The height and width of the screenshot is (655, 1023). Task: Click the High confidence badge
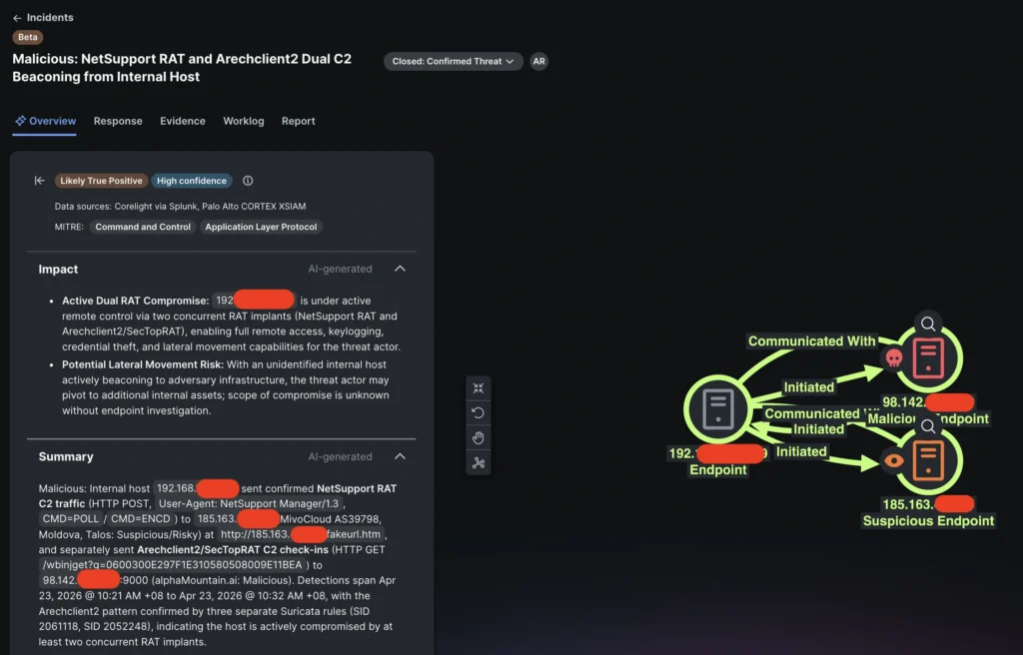tap(192, 181)
